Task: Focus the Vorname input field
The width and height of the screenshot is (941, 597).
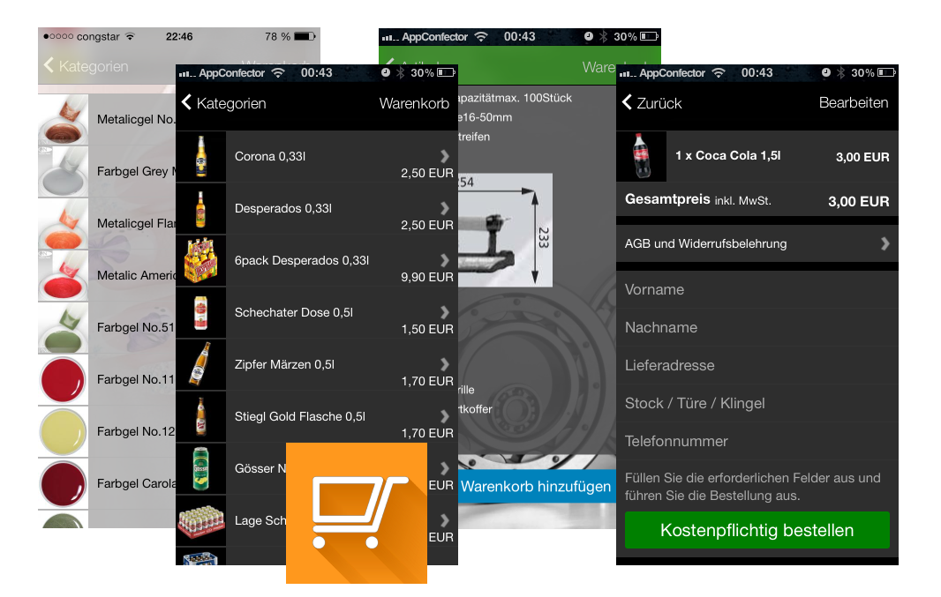Action: coord(757,289)
